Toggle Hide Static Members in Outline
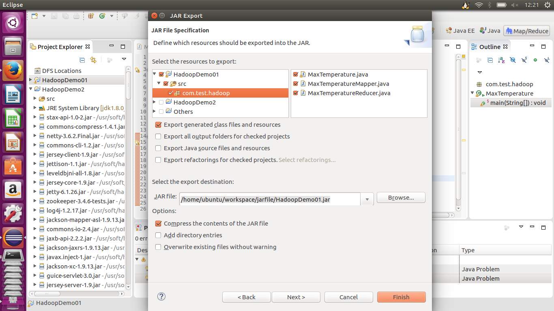Screen dimensions: 554x311 (x=524, y=60)
